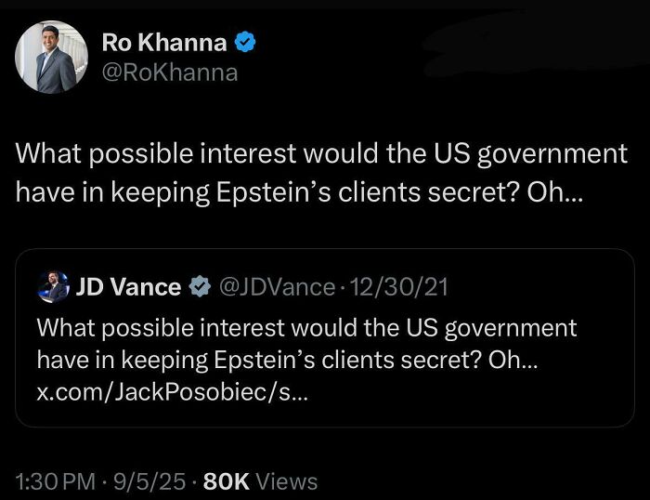Open the @RoKhanna handle
The image size is (650, 500).
(169, 72)
